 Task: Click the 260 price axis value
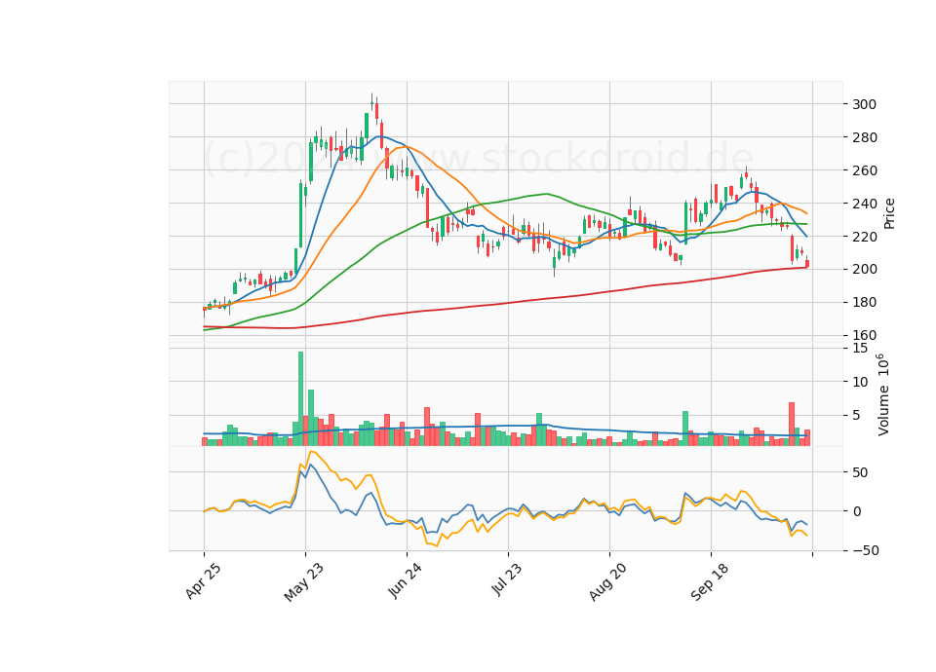(x=865, y=170)
